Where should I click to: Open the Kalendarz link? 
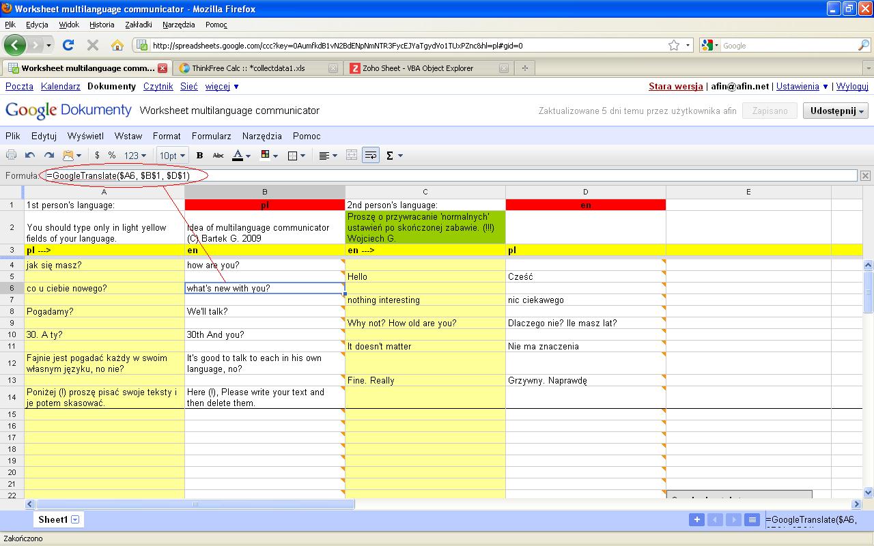(61, 87)
